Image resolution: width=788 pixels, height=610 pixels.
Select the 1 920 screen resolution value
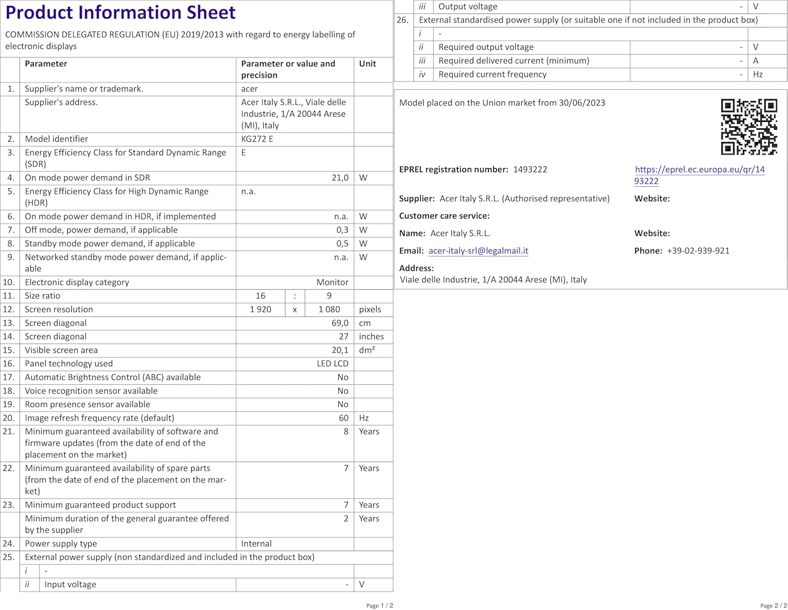261,310
